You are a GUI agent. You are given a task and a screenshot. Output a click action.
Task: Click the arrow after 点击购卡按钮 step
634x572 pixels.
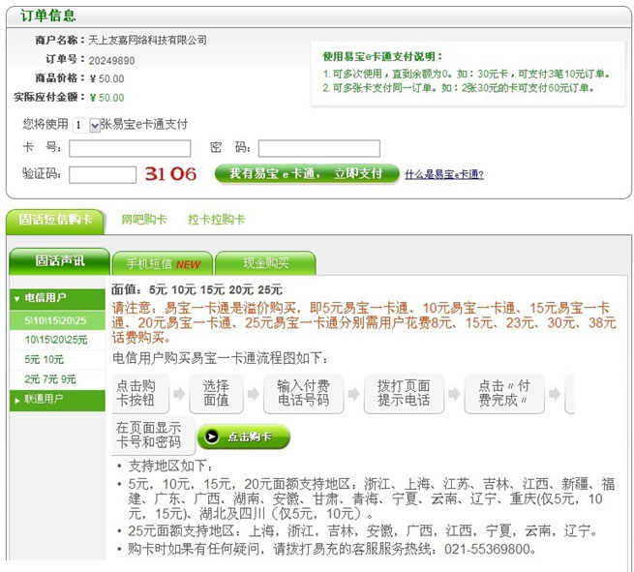click(x=179, y=393)
